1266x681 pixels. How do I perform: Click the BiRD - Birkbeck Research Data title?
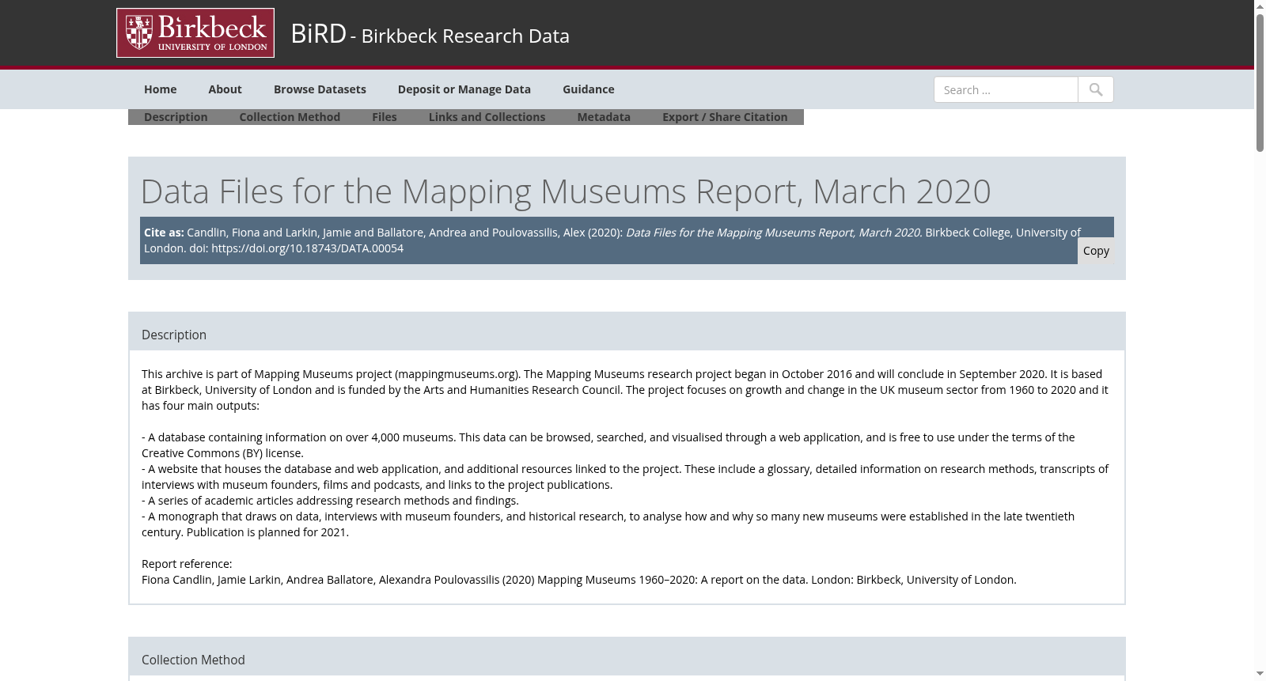click(430, 34)
